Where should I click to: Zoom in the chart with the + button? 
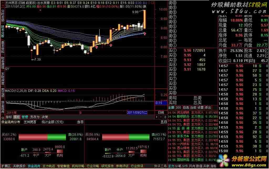point(157,117)
